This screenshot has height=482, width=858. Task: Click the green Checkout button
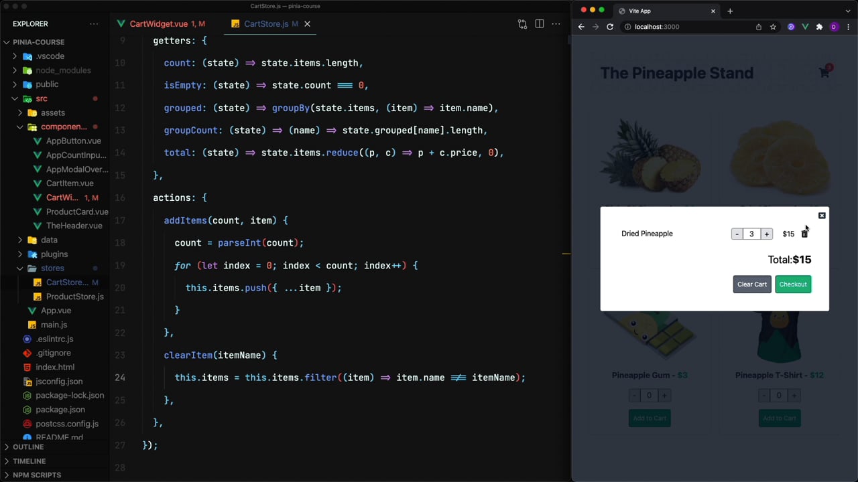pos(793,285)
